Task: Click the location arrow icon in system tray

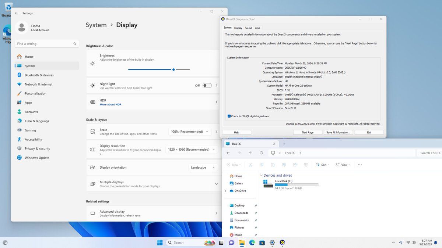Action: (400, 242)
